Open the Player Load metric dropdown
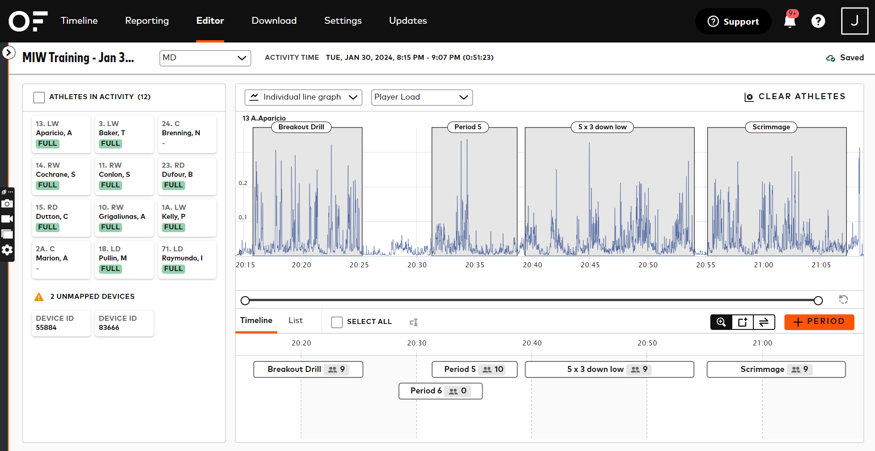This screenshot has height=451, width=875. (x=422, y=97)
